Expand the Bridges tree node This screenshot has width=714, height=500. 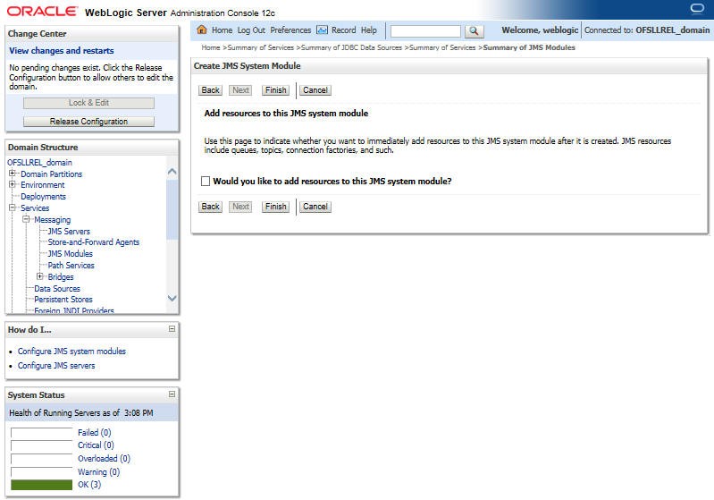39,276
